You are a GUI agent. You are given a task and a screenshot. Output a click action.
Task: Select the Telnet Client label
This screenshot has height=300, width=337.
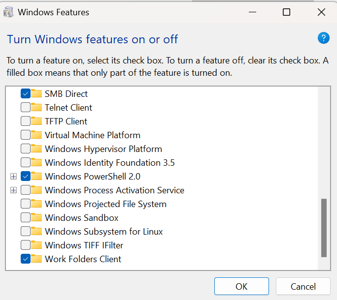[x=68, y=108]
